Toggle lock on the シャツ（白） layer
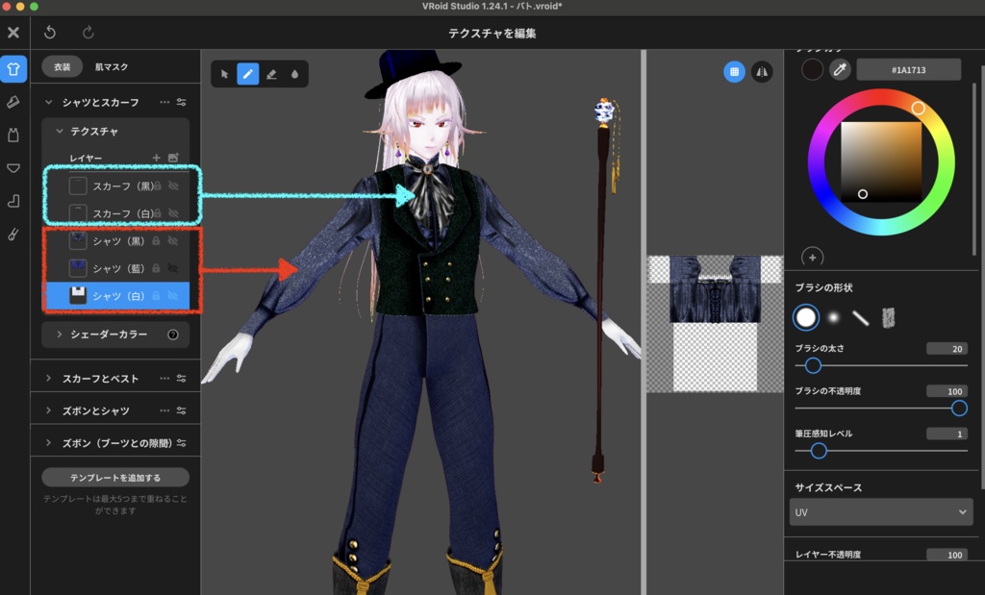Viewport: 985px width, 595px height. click(158, 295)
